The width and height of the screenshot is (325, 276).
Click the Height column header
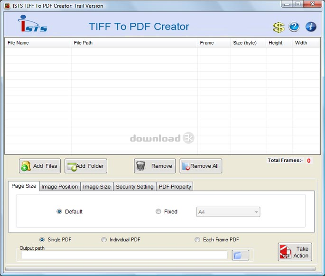pyautogui.click(x=279, y=43)
